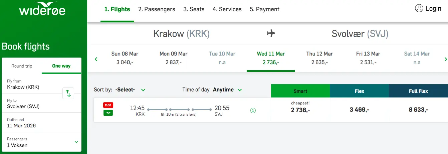448x154 pixels.
Task: Choose the Smart fare 2 736,-
Action: click(x=300, y=110)
